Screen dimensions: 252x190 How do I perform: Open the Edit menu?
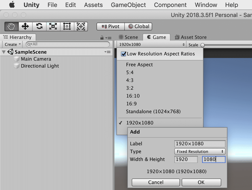coord(70,5)
